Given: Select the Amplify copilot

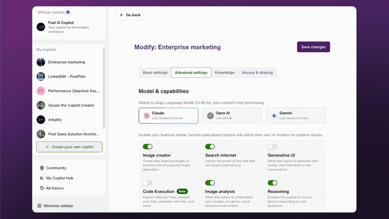Looking at the screenshot, I should (68, 120).
